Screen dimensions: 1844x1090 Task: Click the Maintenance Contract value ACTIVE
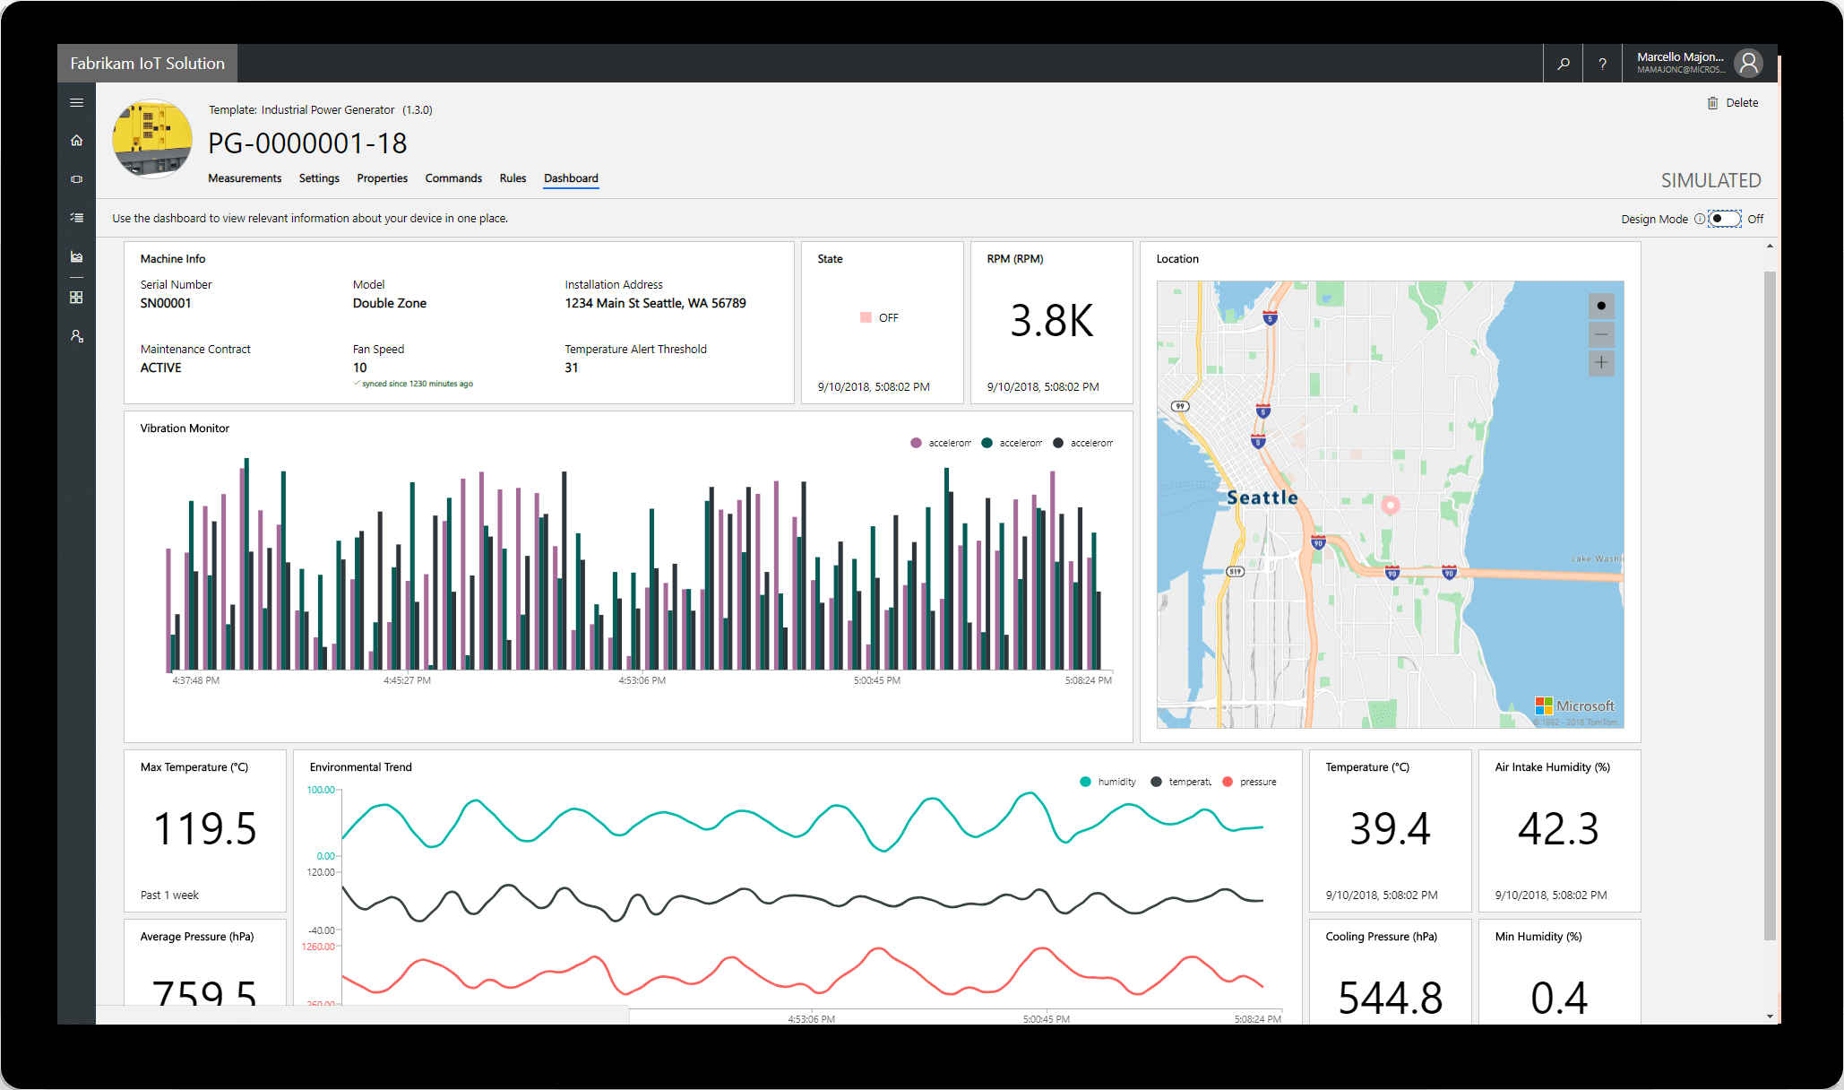pyautogui.click(x=160, y=368)
